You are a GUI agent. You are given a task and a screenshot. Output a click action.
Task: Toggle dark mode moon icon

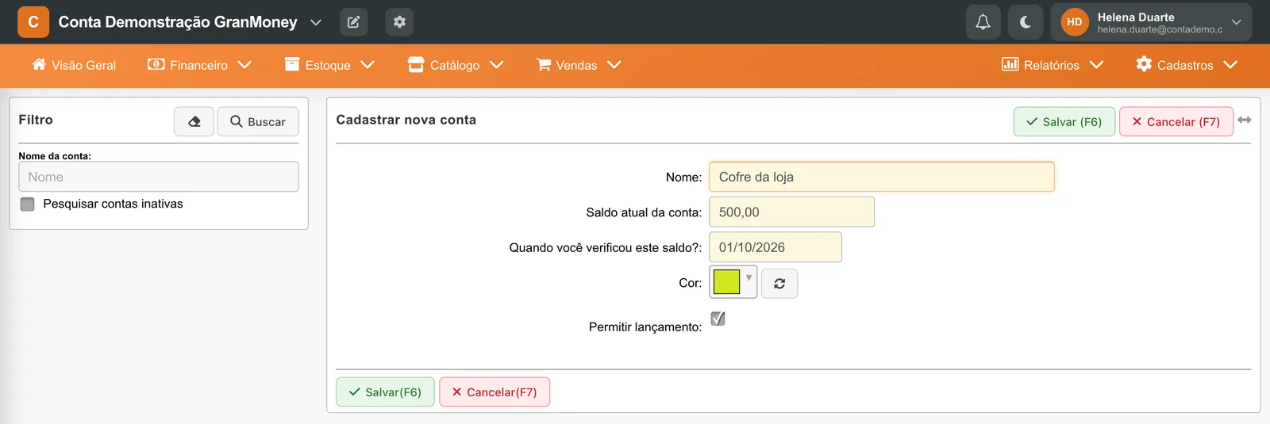[x=1026, y=22]
